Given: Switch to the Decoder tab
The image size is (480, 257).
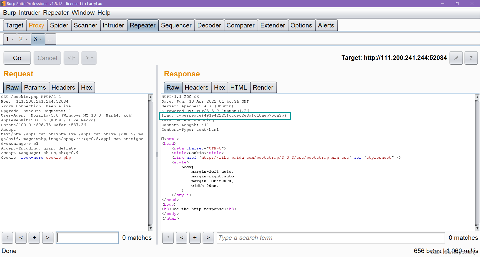Looking at the screenshot, I should (x=209, y=25).
